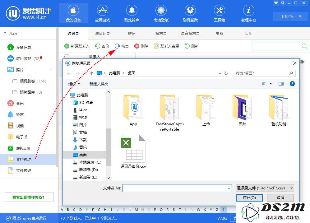Select the FastStoneCapturePortable folder
The image size is (310, 223).
170,113
